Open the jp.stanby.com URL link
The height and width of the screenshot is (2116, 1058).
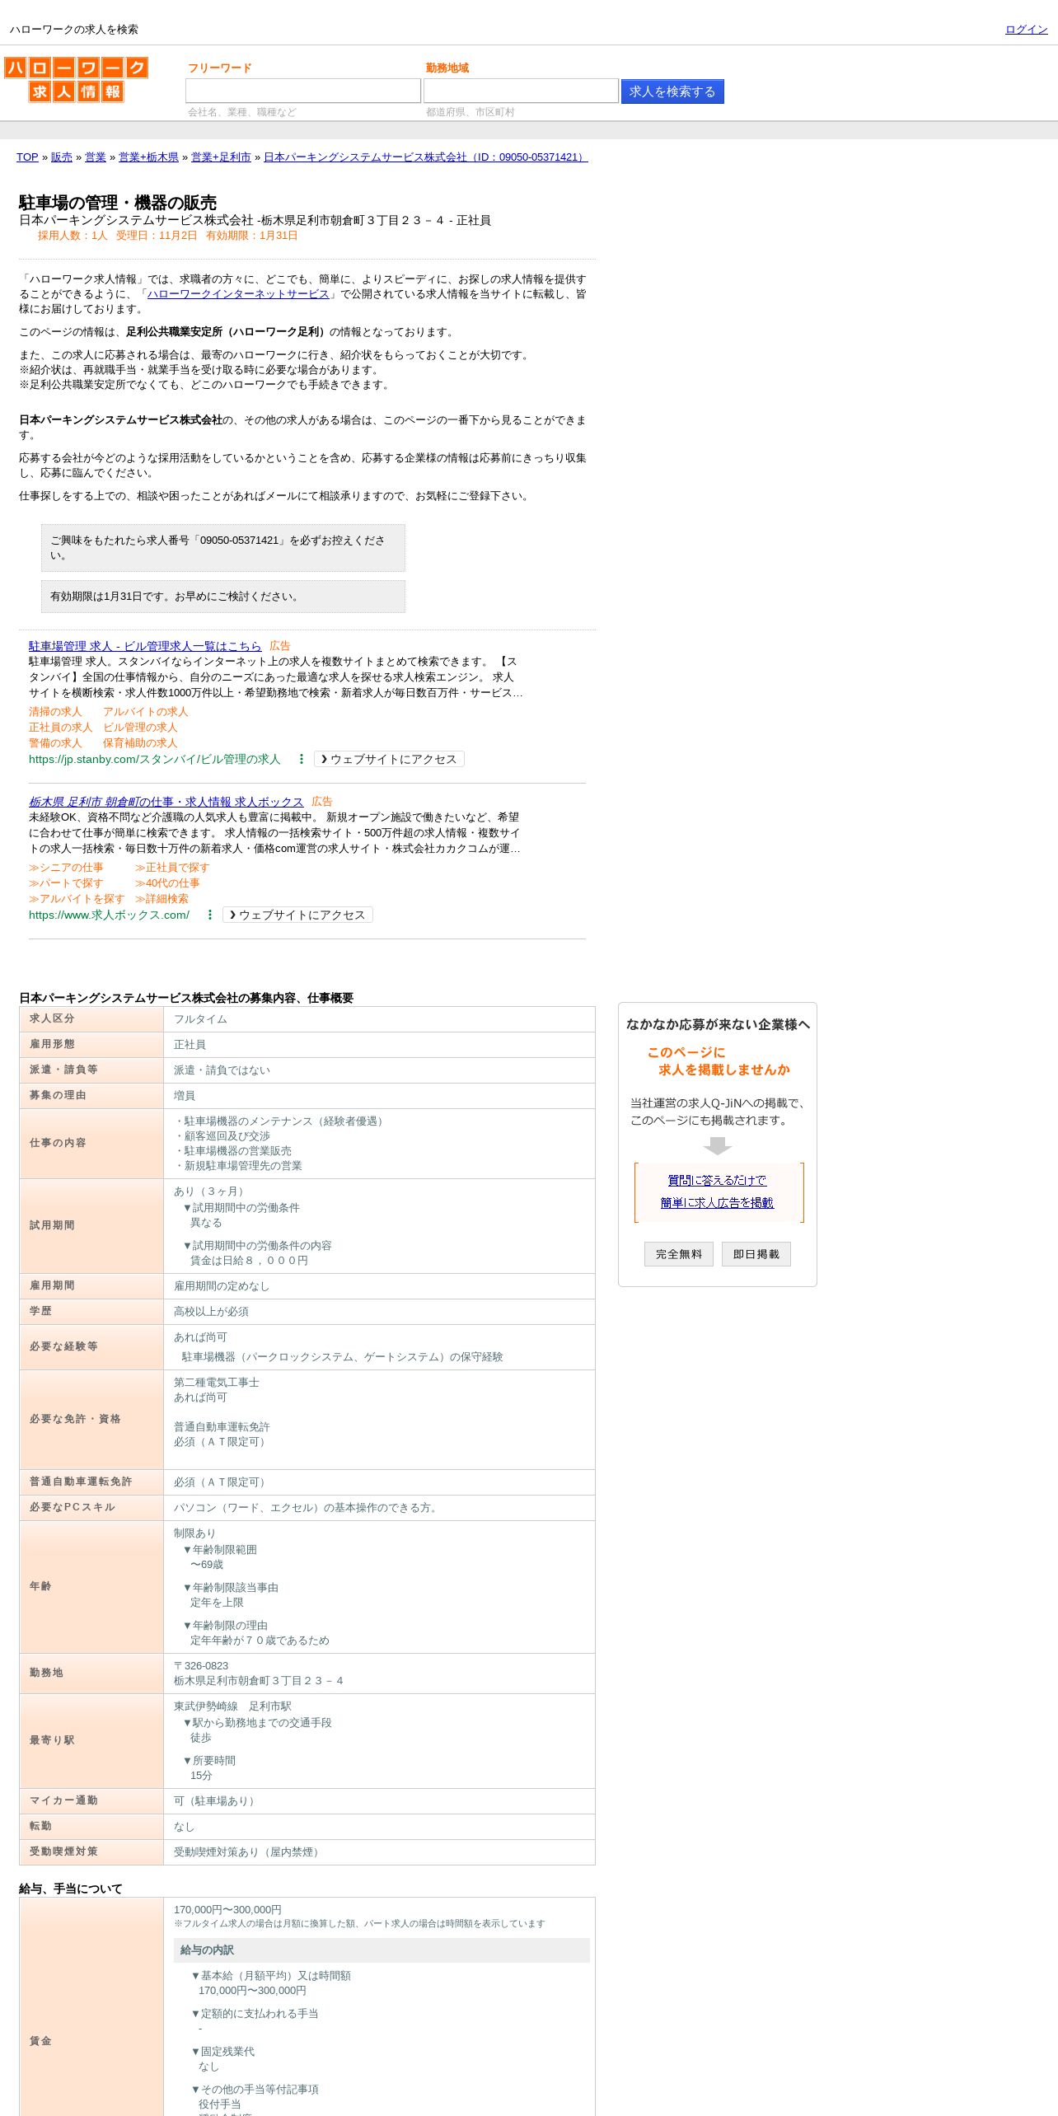[x=155, y=759]
